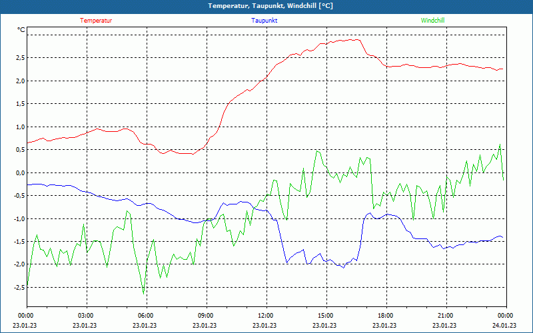Click the -1,5 y-axis value
Screen dimensions: 533x333
pyautogui.click(x=19, y=242)
